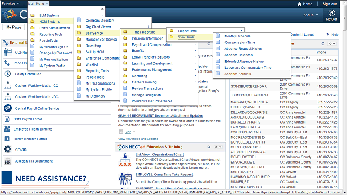This screenshot has width=347, height=195.
Task: Open the Add To dropdown
Action: click(x=311, y=15)
